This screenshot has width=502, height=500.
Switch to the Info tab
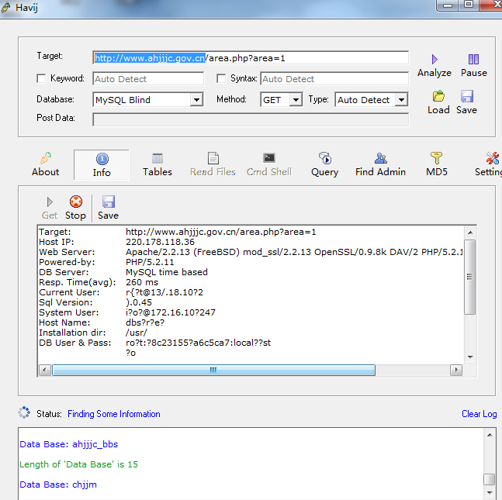(102, 165)
